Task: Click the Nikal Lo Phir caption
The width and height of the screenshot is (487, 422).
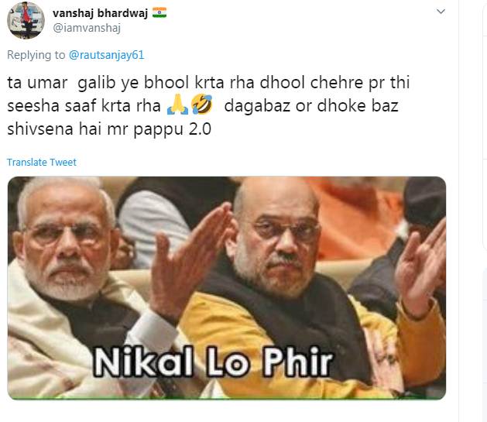Action: tap(212, 362)
